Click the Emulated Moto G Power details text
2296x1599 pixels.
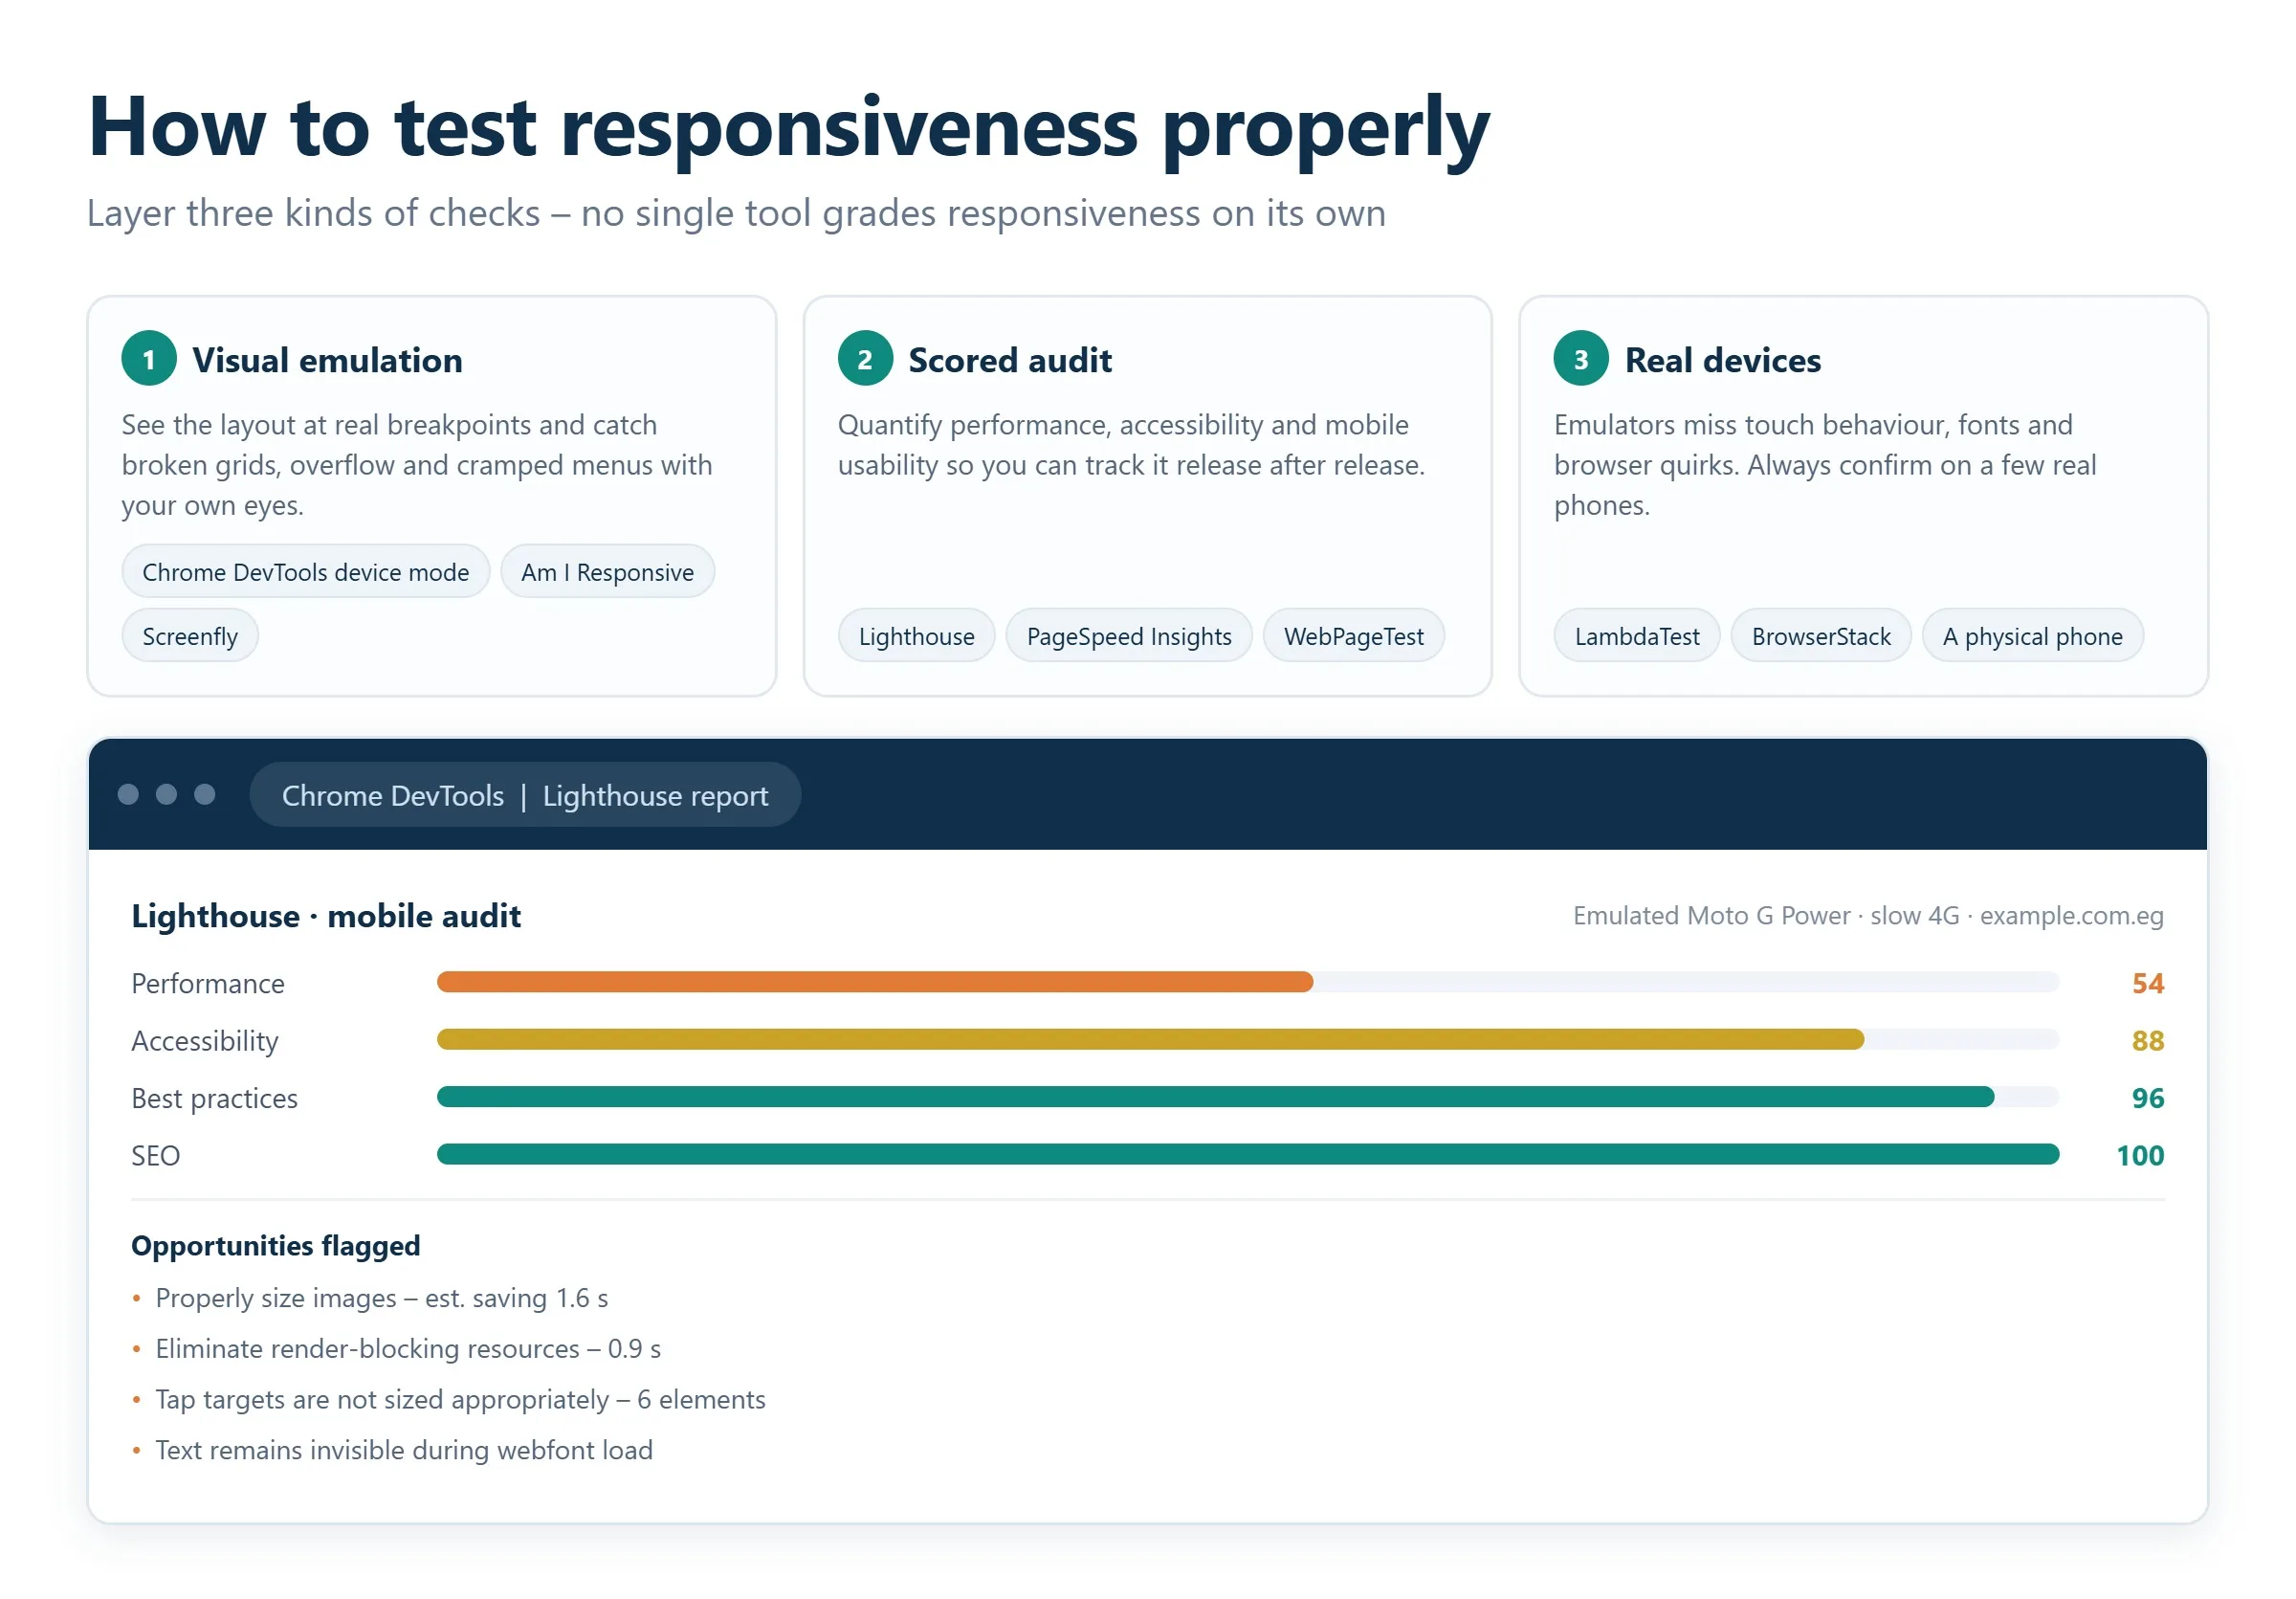(1868, 916)
